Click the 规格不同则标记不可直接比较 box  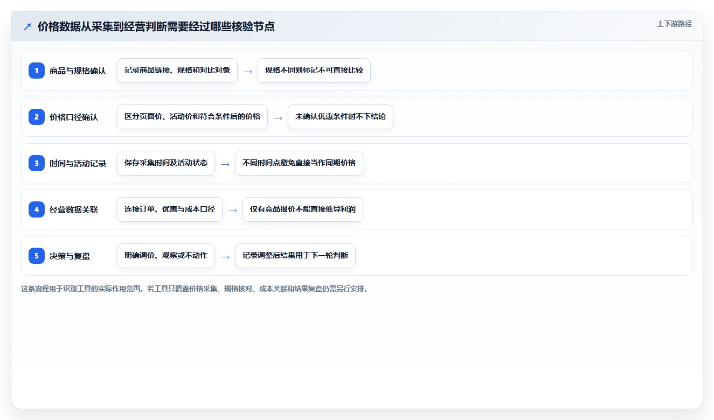(x=314, y=71)
